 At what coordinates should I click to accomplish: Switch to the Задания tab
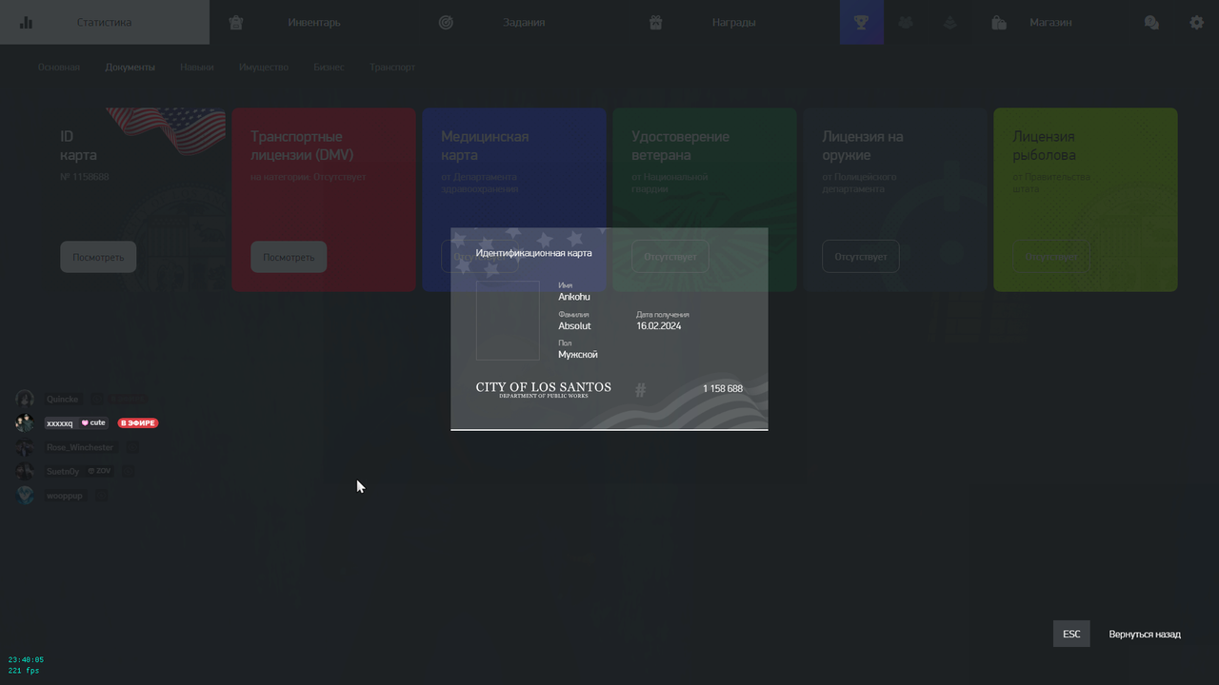point(524,22)
